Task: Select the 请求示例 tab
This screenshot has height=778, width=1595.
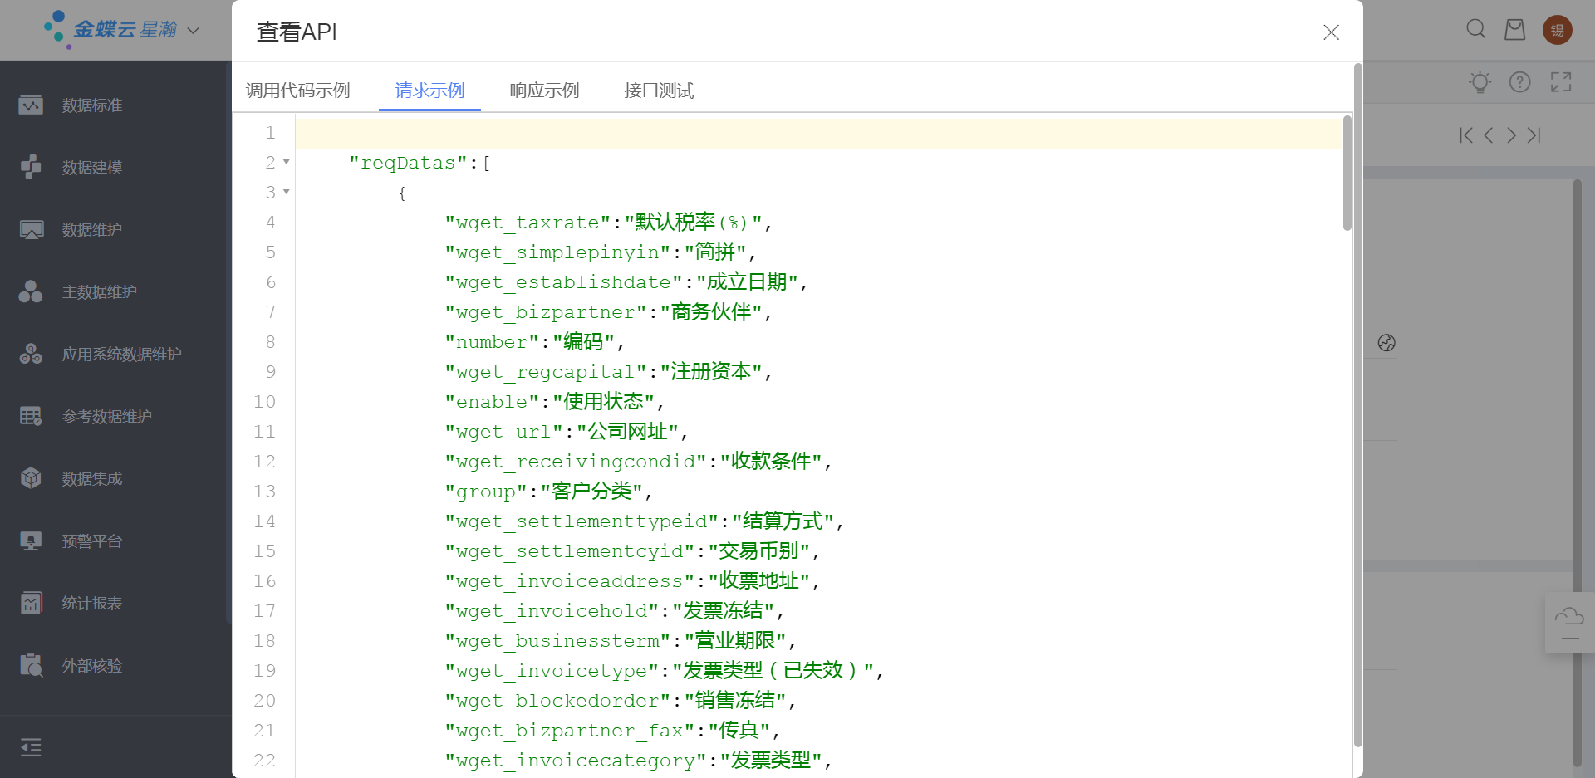Action: [x=429, y=90]
